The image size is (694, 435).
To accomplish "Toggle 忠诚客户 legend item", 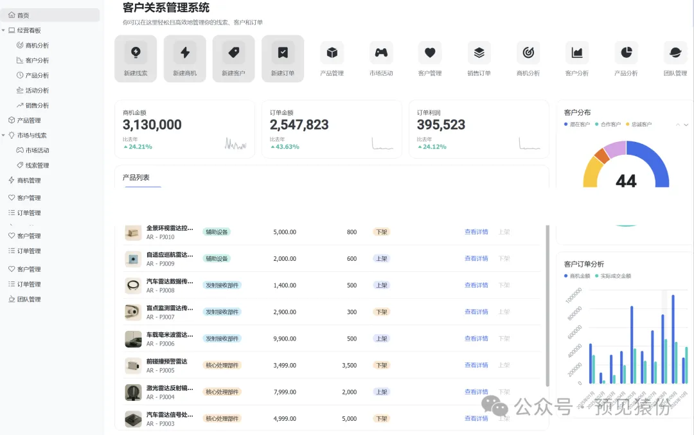I will pyautogui.click(x=639, y=125).
